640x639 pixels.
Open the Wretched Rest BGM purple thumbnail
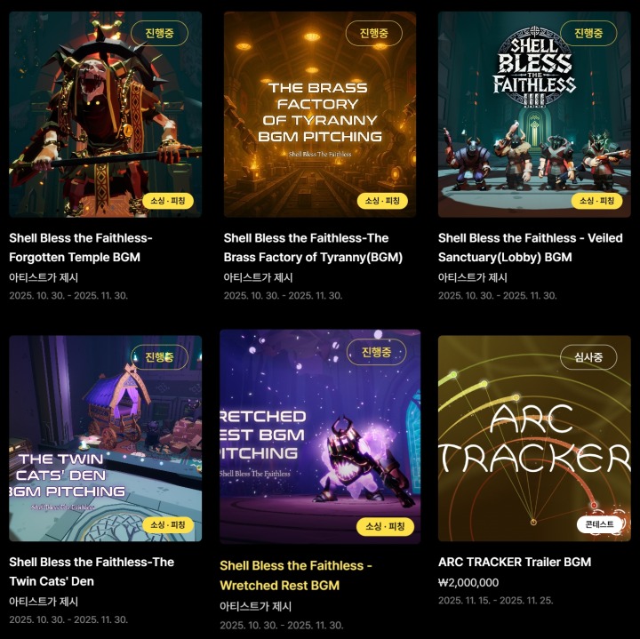[320, 436]
